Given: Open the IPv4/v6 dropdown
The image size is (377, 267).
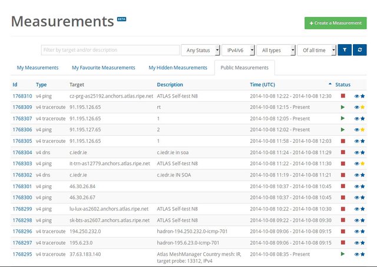Looking at the screenshot, I should coord(238,50).
